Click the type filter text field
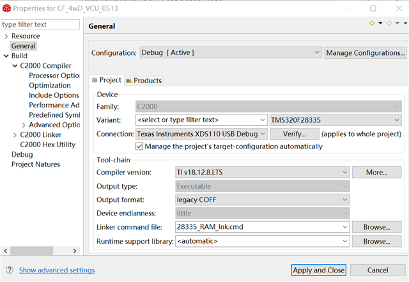 40,24
